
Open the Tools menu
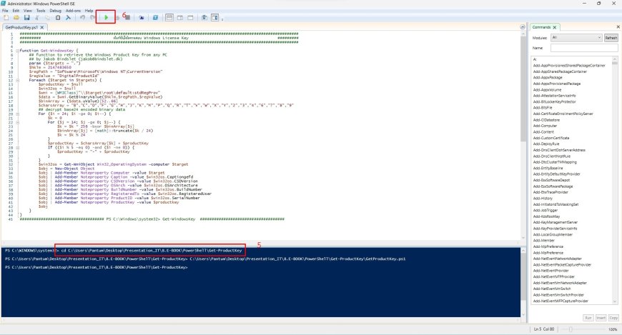(x=41, y=11)
